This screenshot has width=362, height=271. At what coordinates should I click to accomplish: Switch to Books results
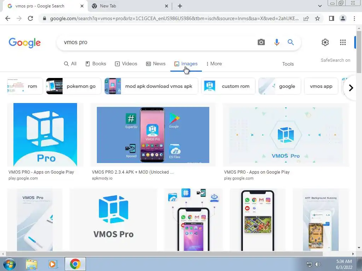(95, 64)
